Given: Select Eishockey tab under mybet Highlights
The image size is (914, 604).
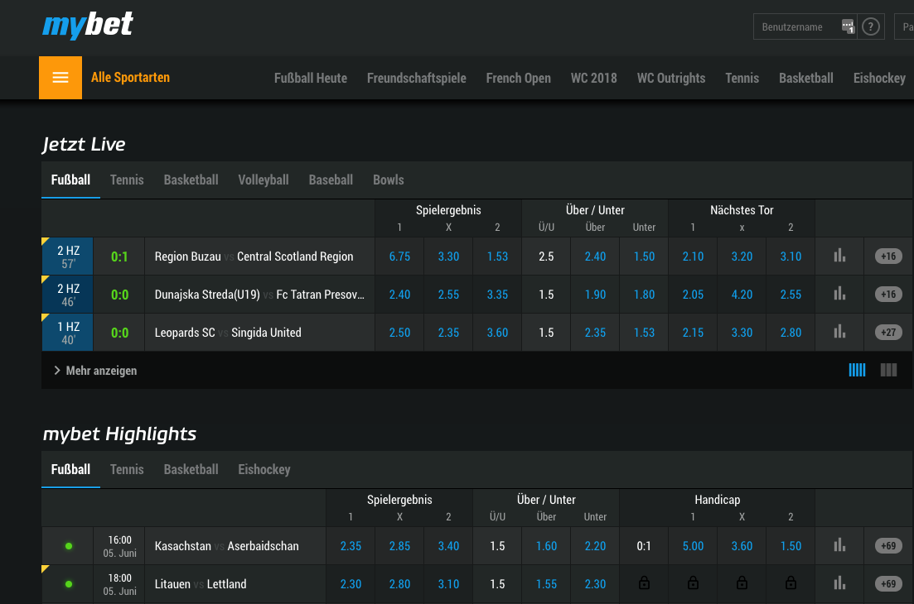Looking at the screenshot, I should tap(264, 469).
